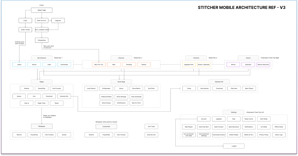Click the Recs For You box
This screenshot has height=156, width=298.
point(99,65)
